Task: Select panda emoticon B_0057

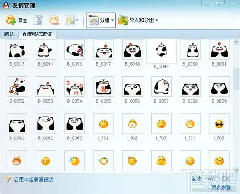Action: point(162,87)
